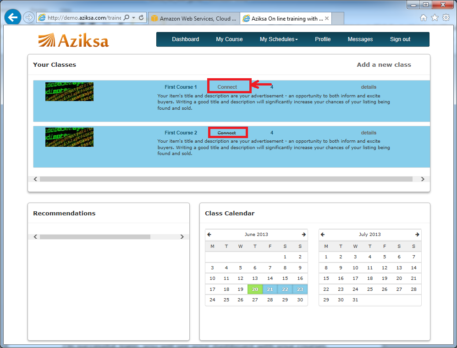Open the Profile menu item
This screenshot has height=348, width=457.
(323, 39)
